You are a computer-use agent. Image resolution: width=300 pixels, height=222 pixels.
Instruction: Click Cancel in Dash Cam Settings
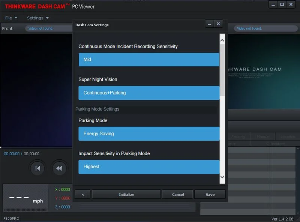coord(178,195)
